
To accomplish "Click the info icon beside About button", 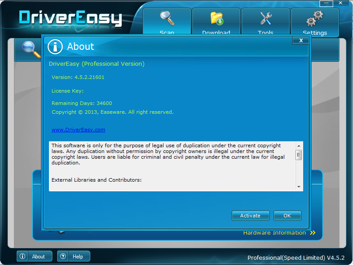I will (x=22, y=256).
